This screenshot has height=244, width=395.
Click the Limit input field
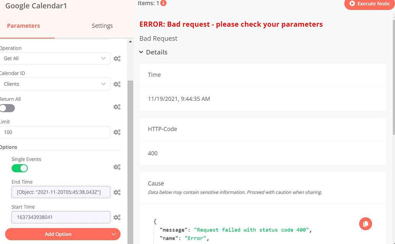coord(55,133)
